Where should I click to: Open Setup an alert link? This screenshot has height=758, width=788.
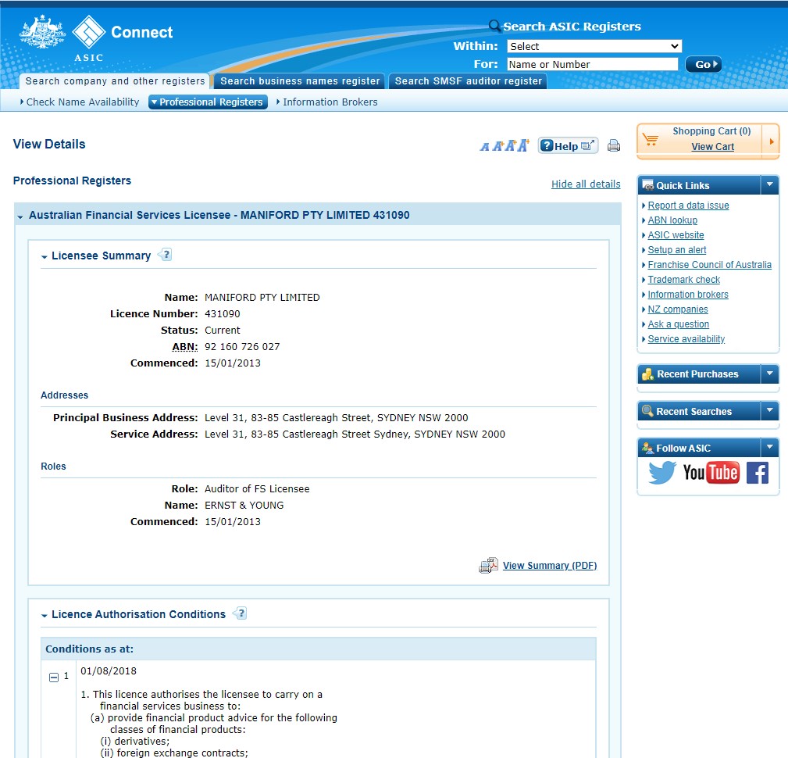click(x=676, y=250)
